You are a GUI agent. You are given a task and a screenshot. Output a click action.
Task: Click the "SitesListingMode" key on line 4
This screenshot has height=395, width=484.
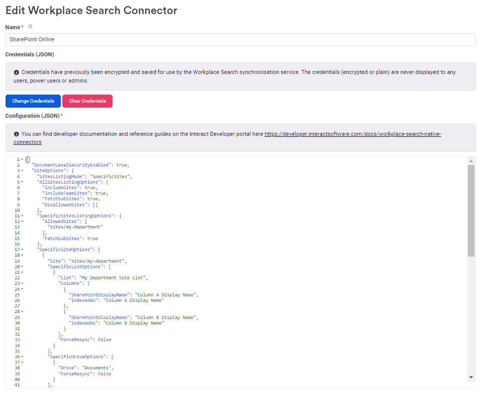click(x=60, y=177)
